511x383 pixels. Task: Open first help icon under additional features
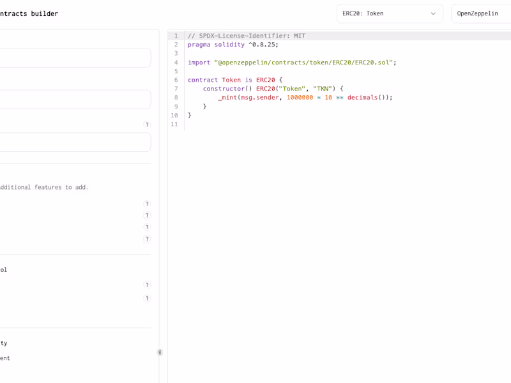[x=147, y=204]
